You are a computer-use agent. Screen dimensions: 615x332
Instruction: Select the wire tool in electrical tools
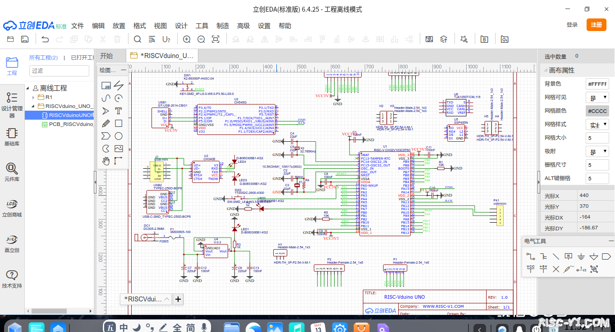[531, 256]
